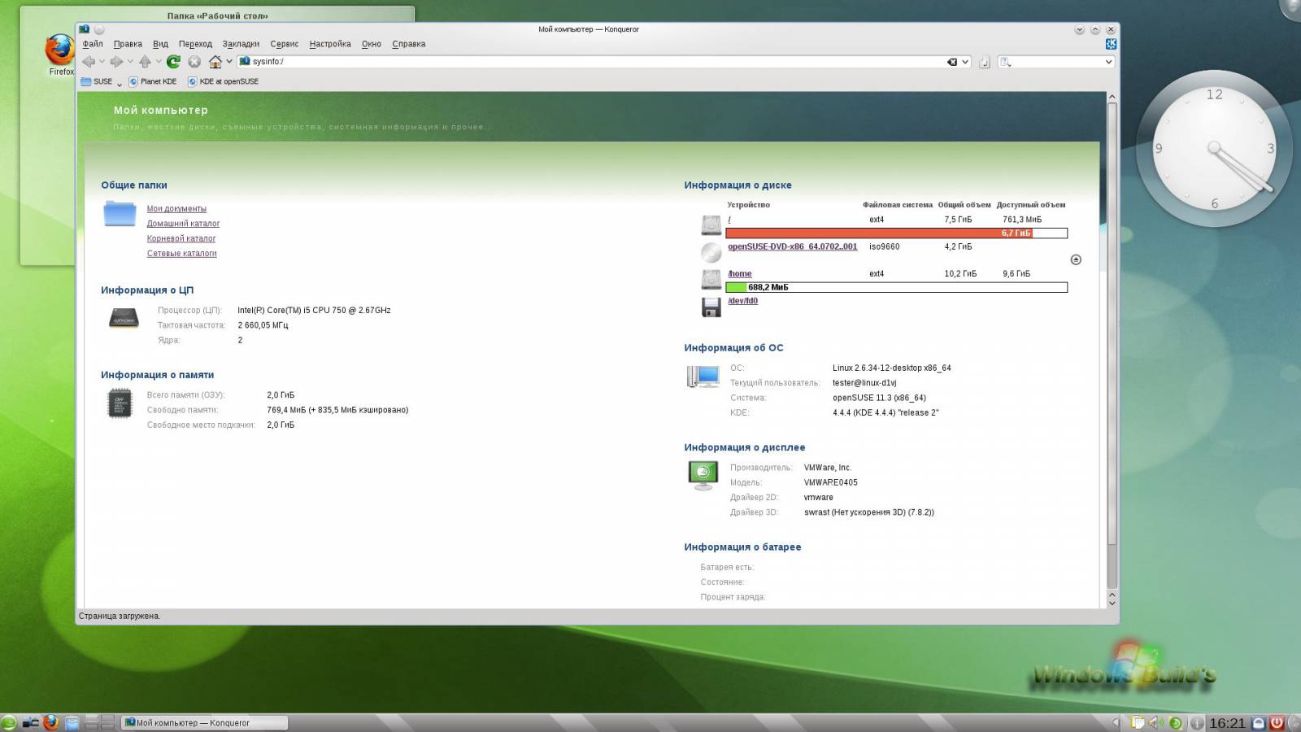This screenshot has height=732, width=1301.
Task: Open the openSUSE-DVD-x86_64 device link
Action: [793, 246]
